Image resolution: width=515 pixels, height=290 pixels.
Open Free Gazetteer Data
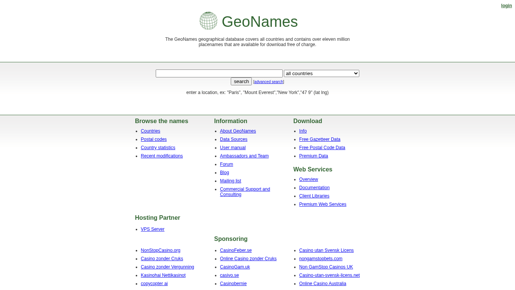[x=320, y=139]
